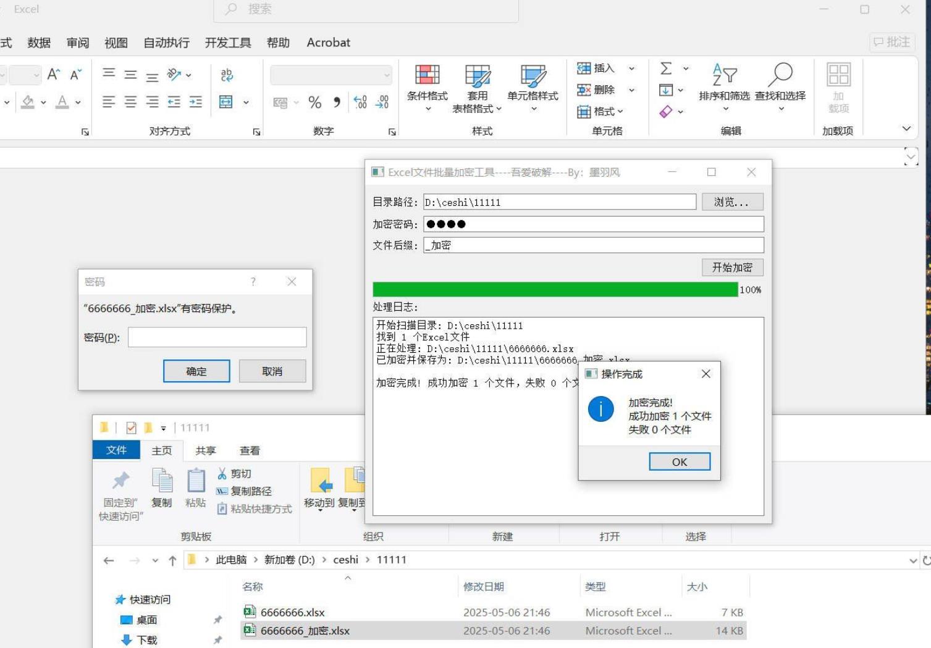
Task: Open the Developer Tools ribbon tab
Action: click(x=228, y=43)
